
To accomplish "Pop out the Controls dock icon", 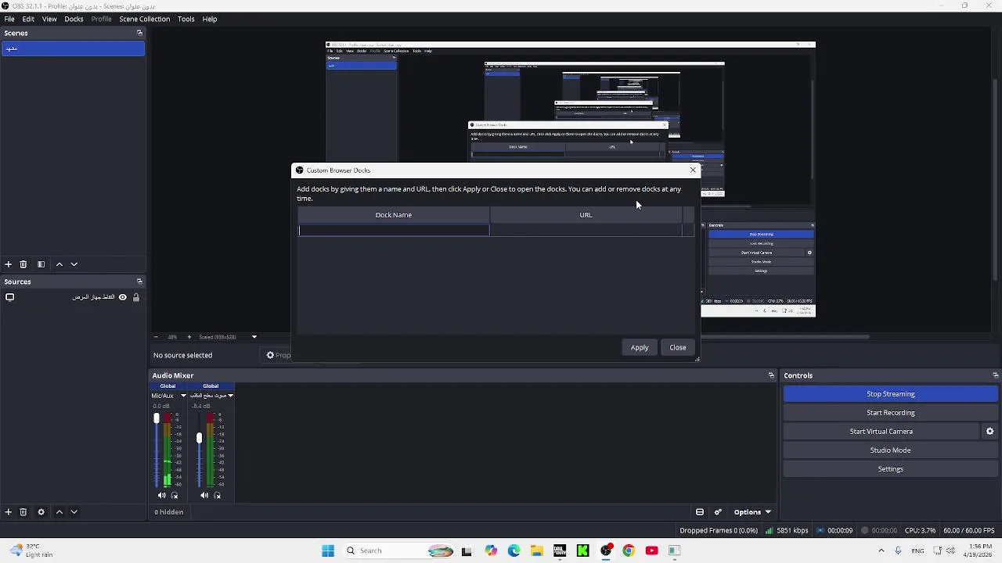I will (995, 375).
